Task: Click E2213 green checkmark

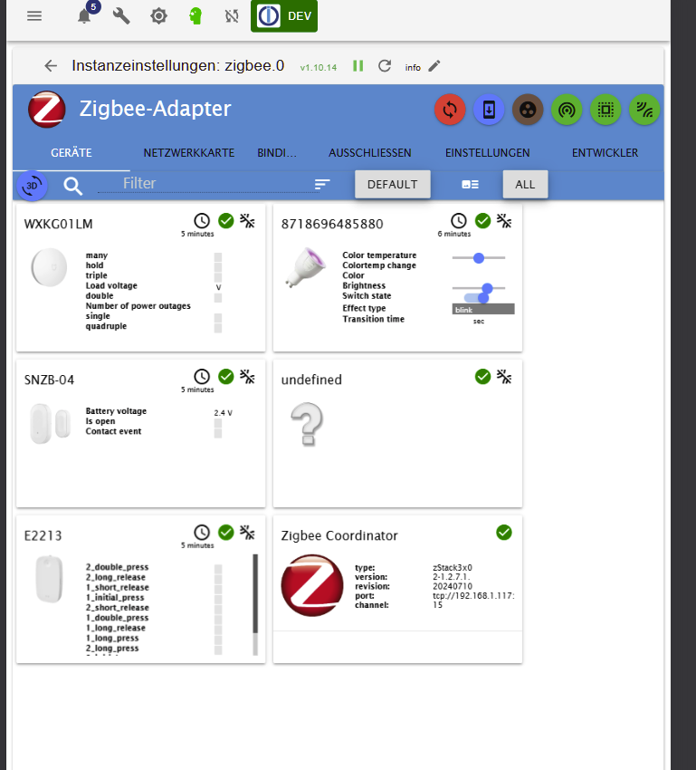Action: [226, 533]
